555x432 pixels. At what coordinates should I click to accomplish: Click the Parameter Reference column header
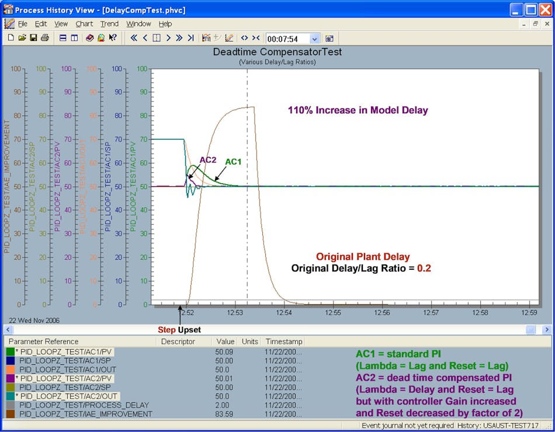tap(43, 342)
